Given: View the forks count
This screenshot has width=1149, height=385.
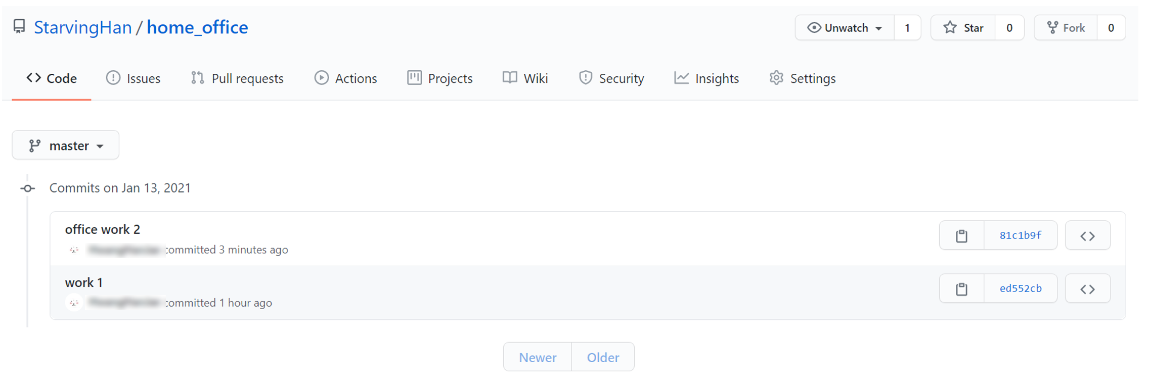Looking at the screenshot, I should tap(1111, 28).
